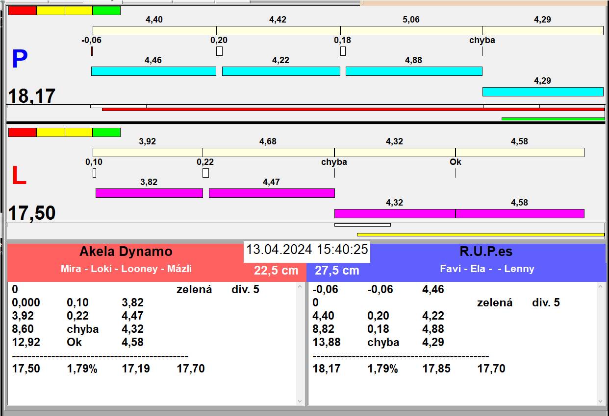
Task: Click the red start light in lane L
Action: 23,132
